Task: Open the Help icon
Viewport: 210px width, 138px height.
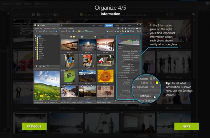Action: pyautogui.click(x=137, y=28)
